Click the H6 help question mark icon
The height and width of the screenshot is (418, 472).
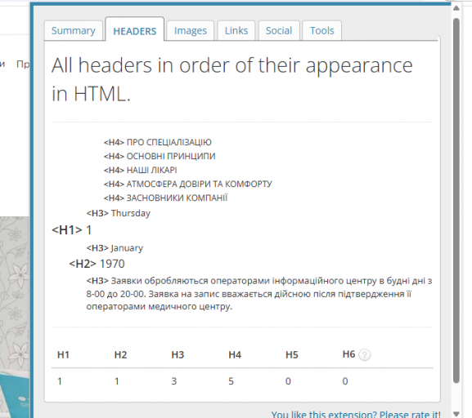point(365,355)
